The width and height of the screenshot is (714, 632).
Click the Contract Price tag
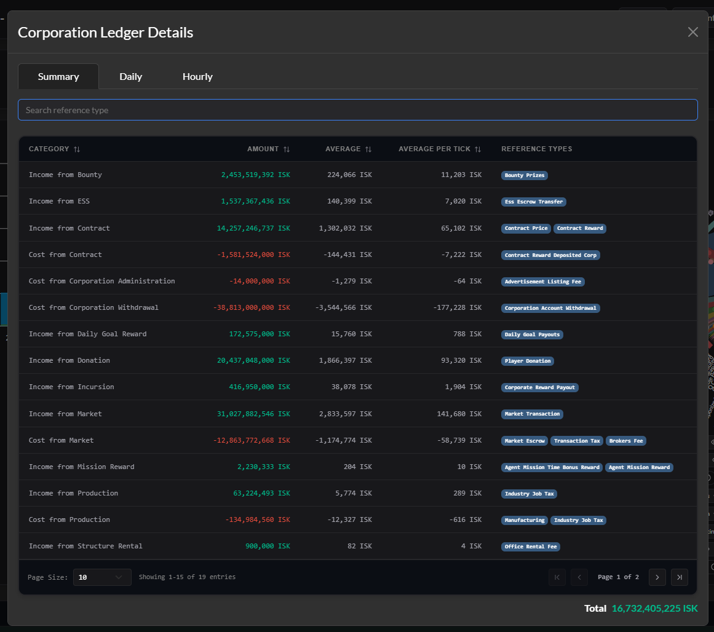tap(526, 228)
